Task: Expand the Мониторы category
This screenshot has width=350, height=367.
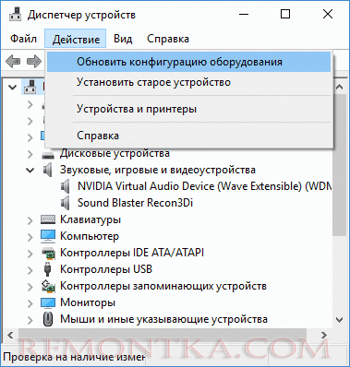Action: 30,302
